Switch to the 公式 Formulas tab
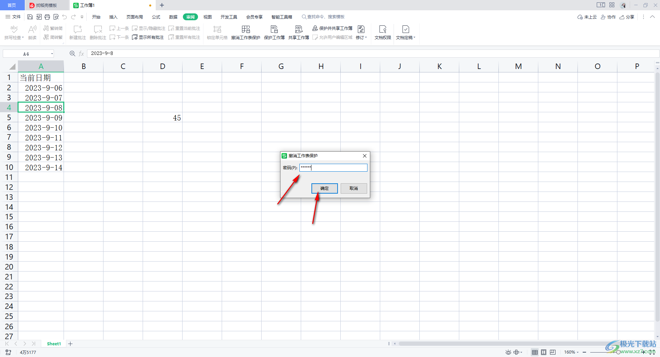The height and width of the screenshot is (357, 660). coord(156,17)
